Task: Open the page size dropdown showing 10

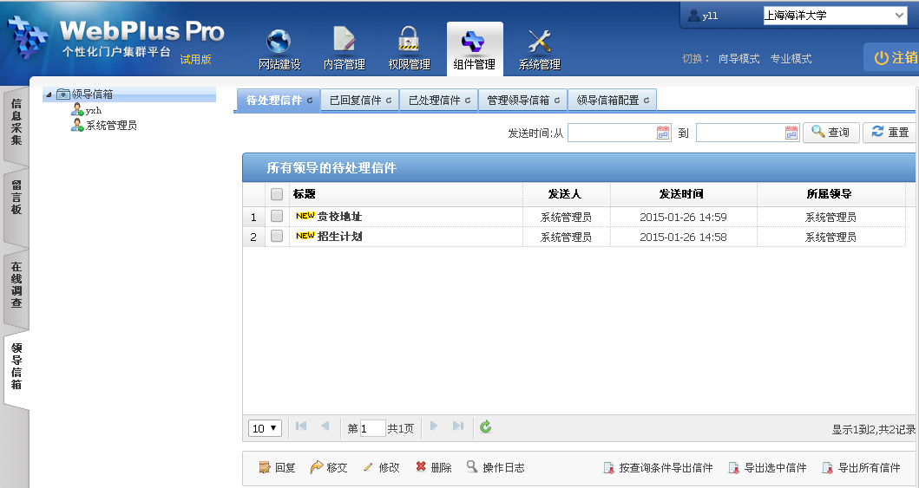Action: pyautogui.click(x=265, y=428)
